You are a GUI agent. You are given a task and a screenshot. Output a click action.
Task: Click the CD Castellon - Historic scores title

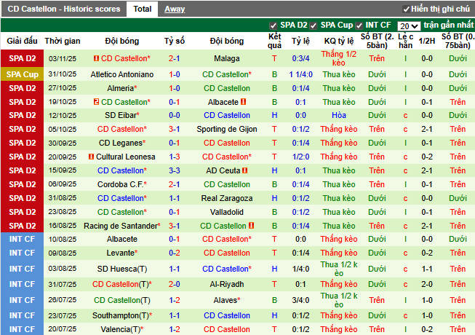pyautogui.click(x=64, y=9)
